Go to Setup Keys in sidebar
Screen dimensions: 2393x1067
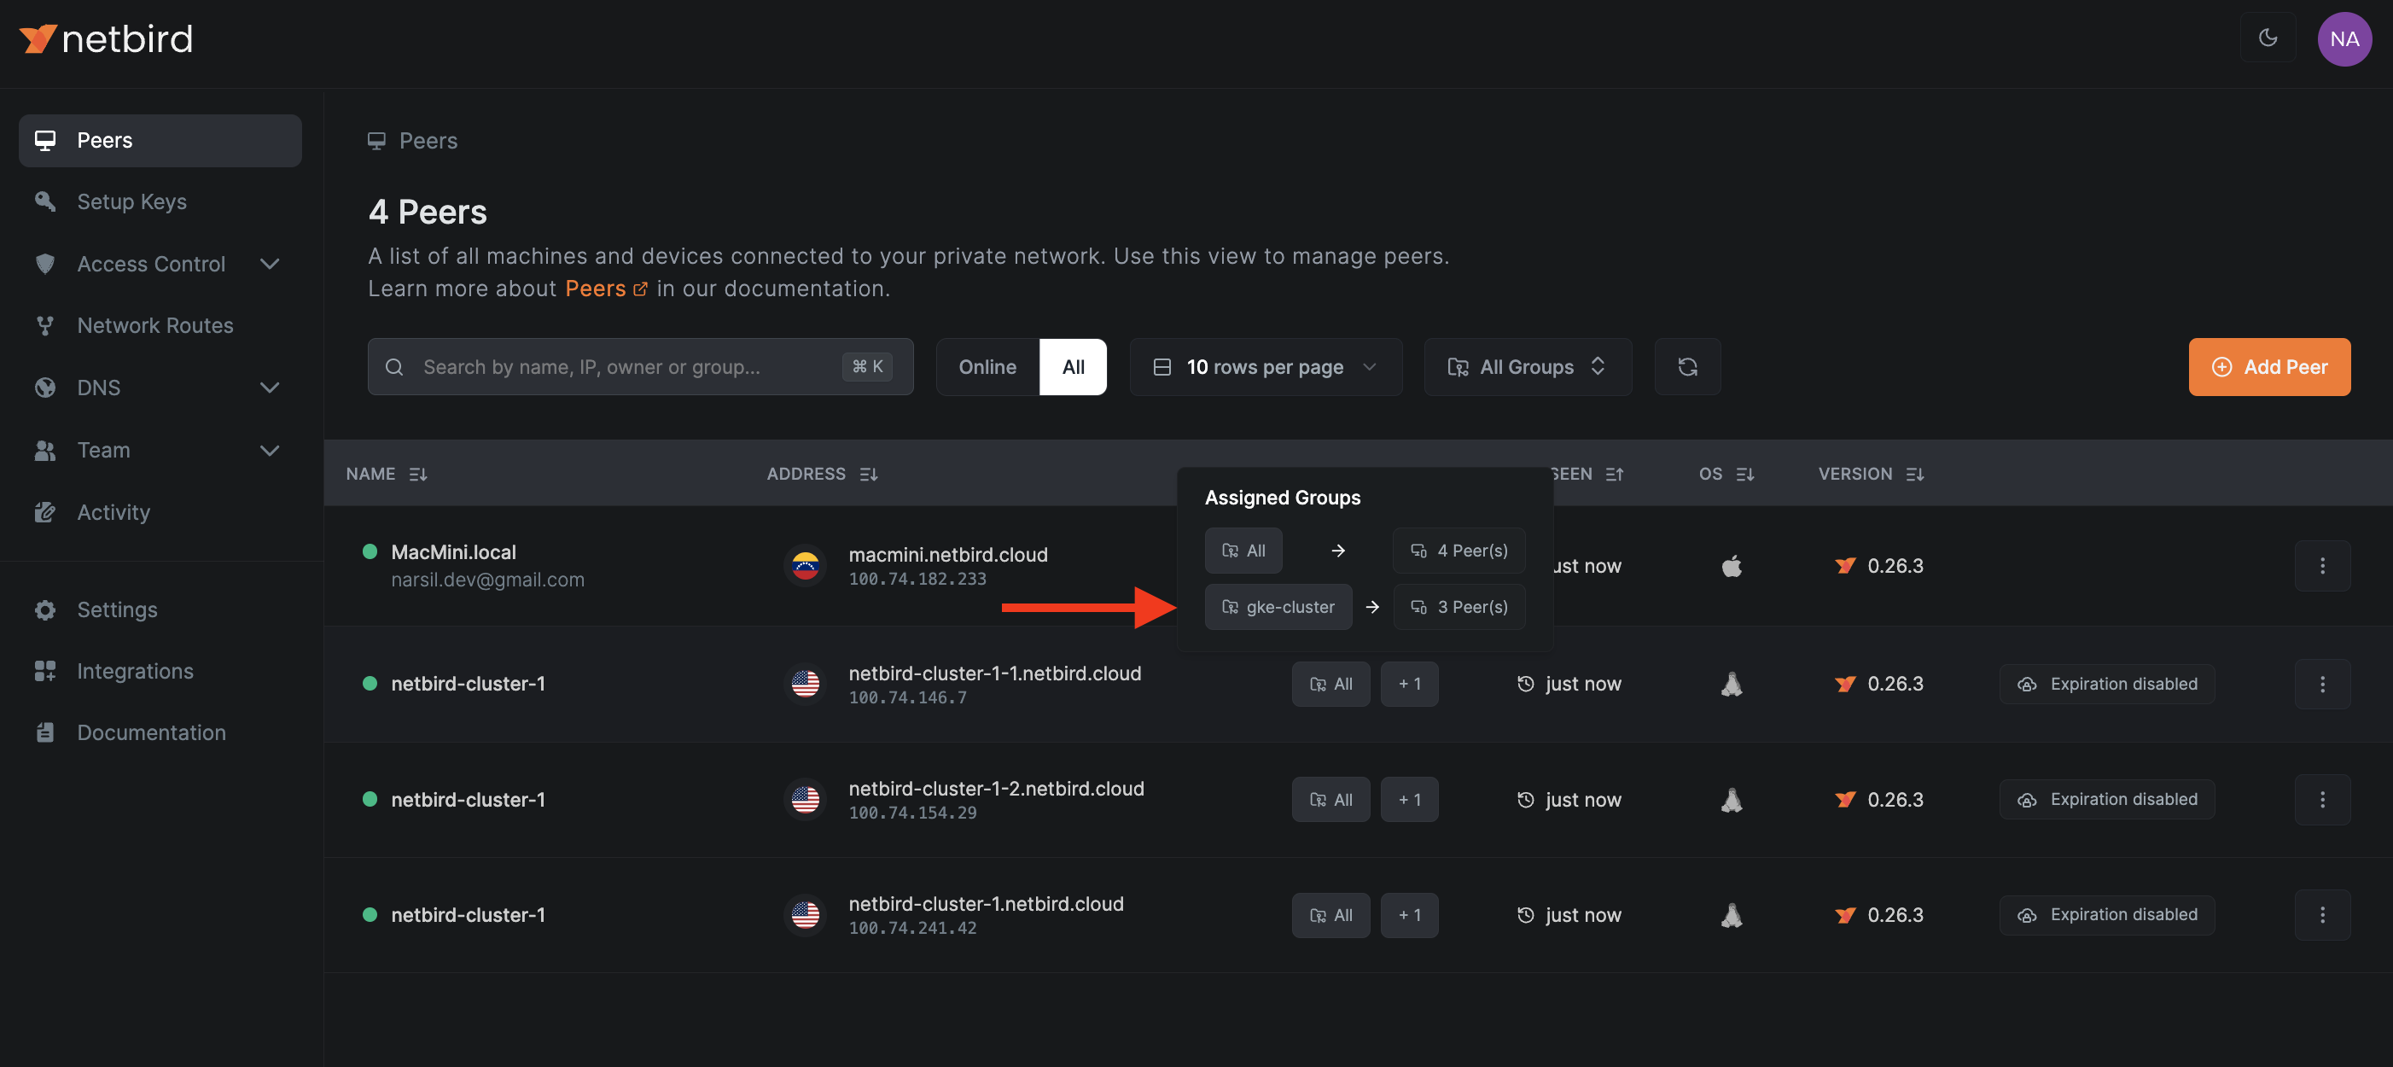click(x=131, y=201)
